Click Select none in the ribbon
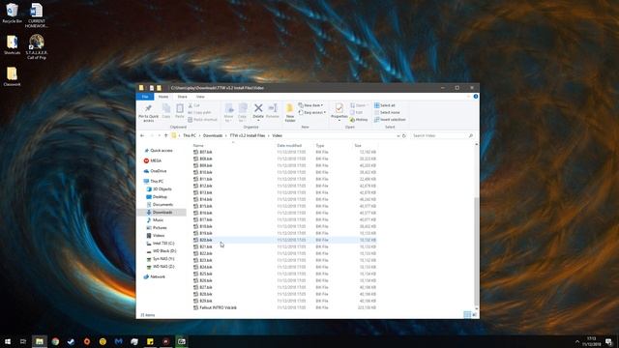Viewport: 619px width, 348px height. [x=387, y=112]
